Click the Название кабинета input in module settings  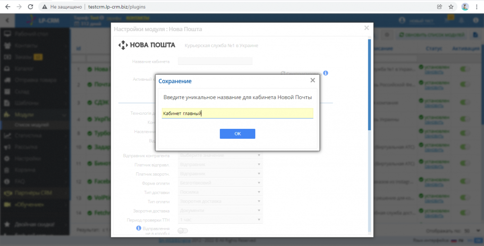pyautogui.click(x=215, y=61)
